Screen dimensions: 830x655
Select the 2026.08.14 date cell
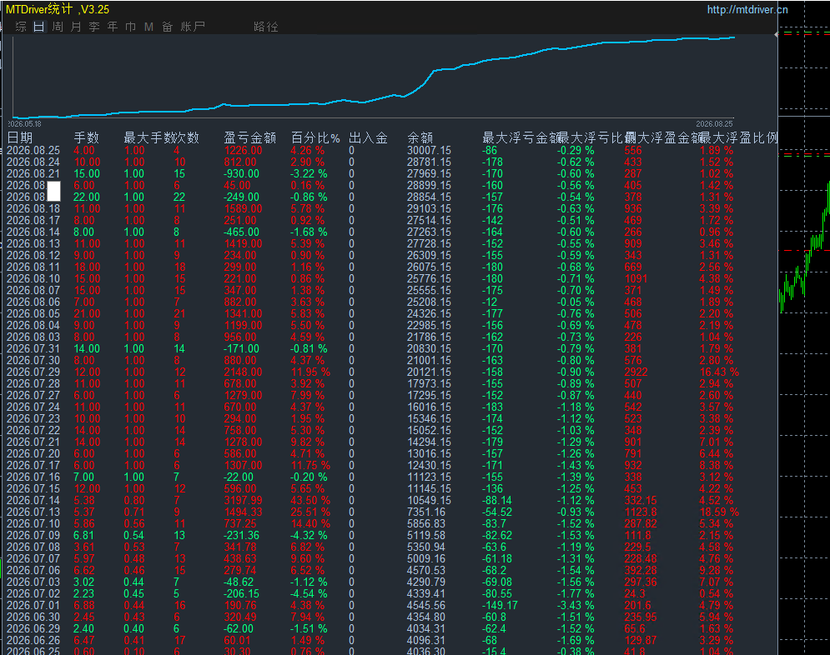(33, 232)
